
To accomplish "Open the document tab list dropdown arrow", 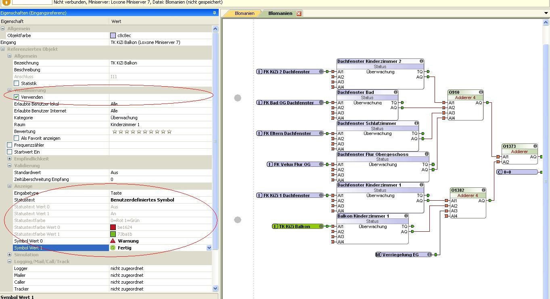I will 546,13.
